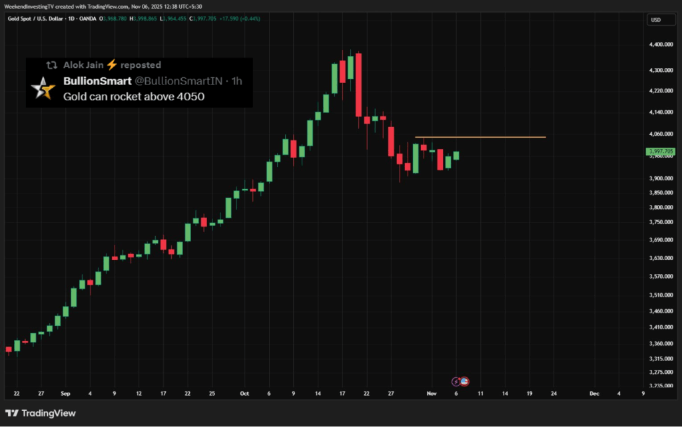The height and width of the screenshot is (427, 682).
Task: Click the lightning emoji beside Alok Jain
Action: click(x=112, y=65)
